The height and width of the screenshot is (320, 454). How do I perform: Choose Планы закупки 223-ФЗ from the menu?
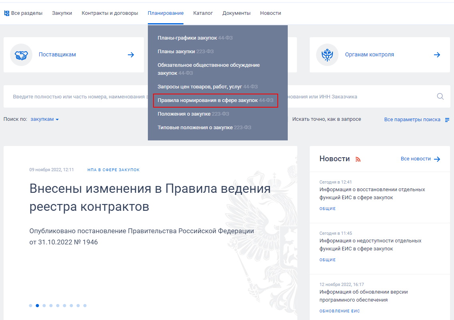point(185,51)
